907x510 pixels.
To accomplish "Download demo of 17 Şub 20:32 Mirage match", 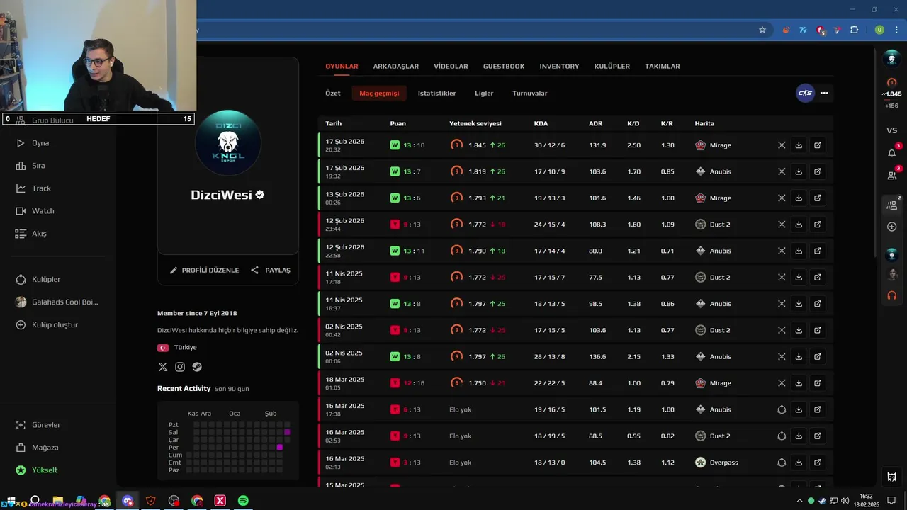I will (x=799, y=145).
